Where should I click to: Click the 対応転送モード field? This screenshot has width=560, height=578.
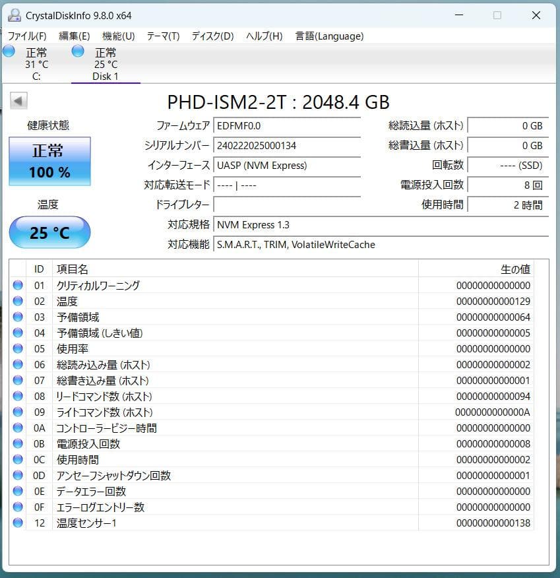click(287, 185)
